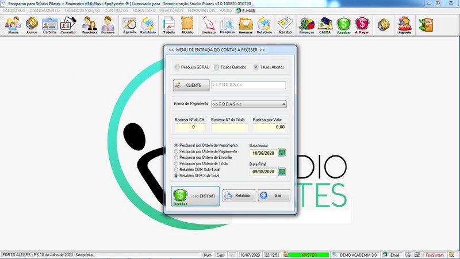Open the Carteira toolbar icon
Image resolution: width=460 pixels, height=259 pixels.
[x=49, y=25]
